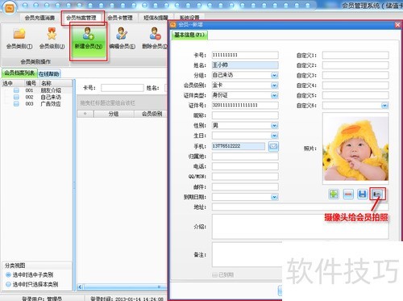Image resolution: width=403 pixels, height=301 pixels.
Task: Open the 在线帮助 help tab
Action: 48,73
